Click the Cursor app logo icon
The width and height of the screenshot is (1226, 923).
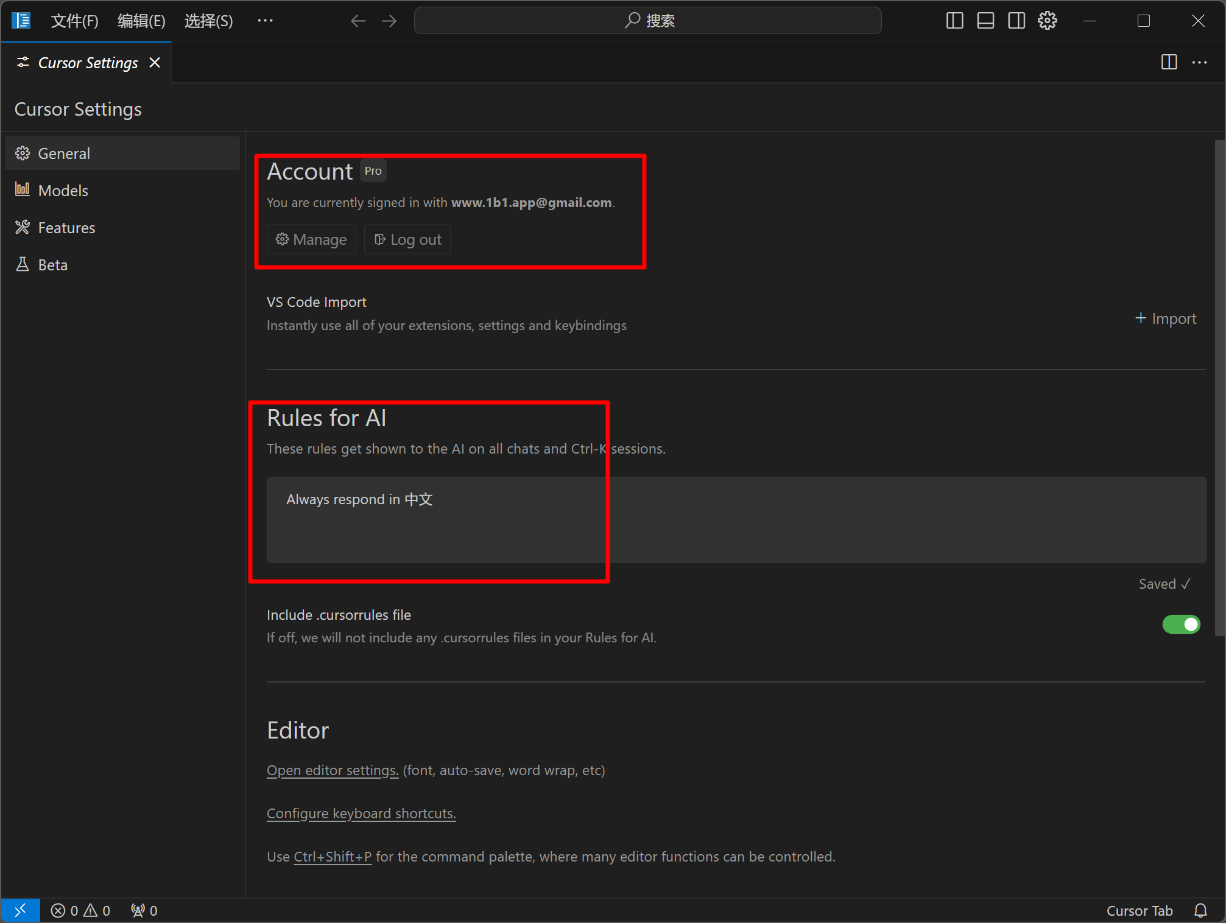[x=21, y=21]
